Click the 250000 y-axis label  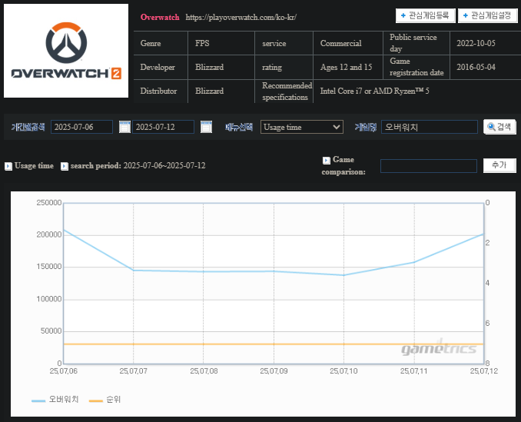[x=49, y=203]
